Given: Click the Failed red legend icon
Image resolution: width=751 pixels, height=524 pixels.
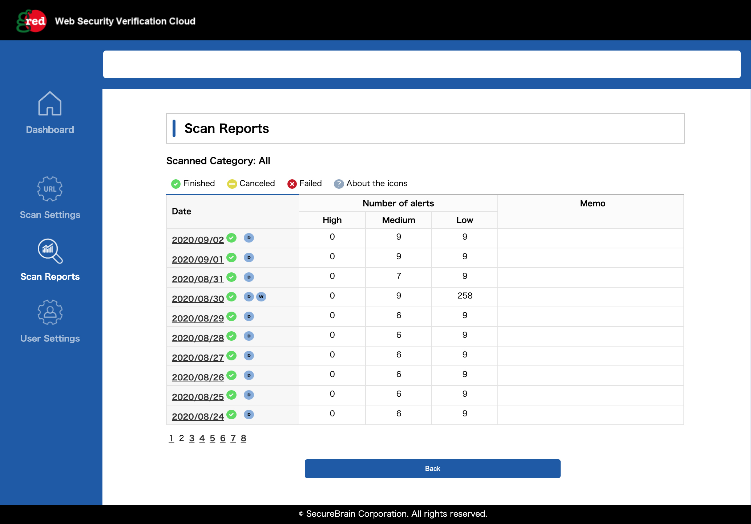Looking at the screenshot, I should (x=292, y=184).
